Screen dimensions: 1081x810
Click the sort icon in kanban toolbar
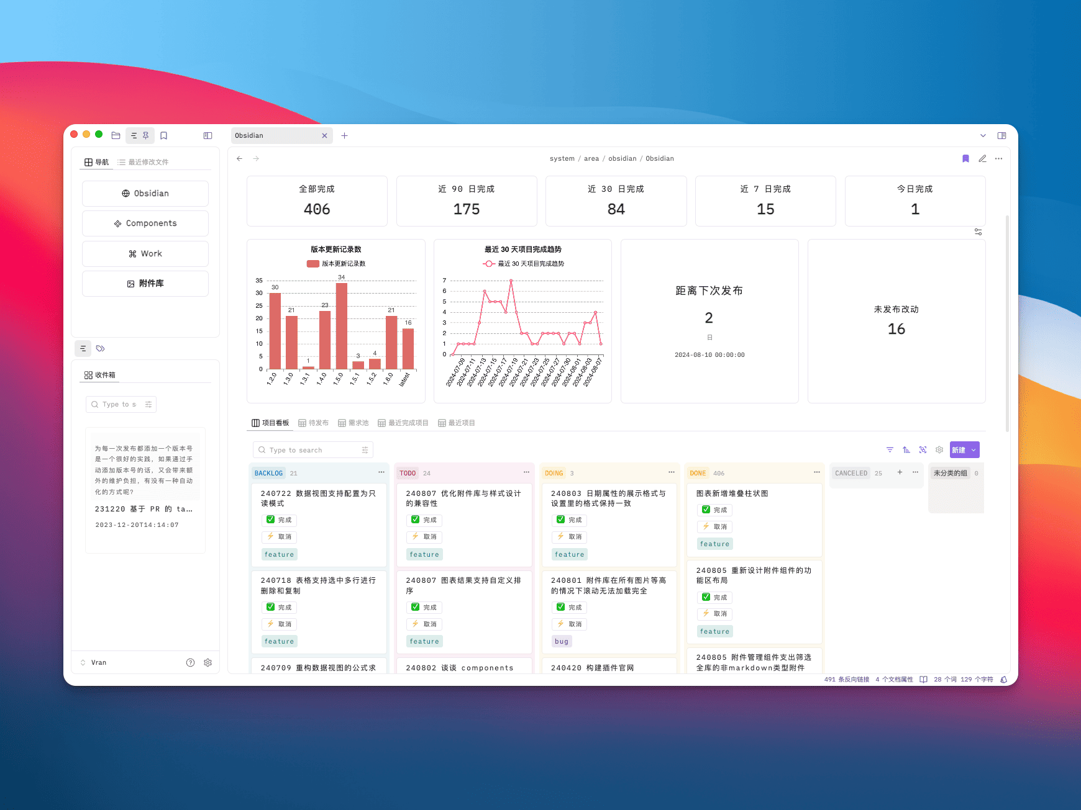pos(906,449)
